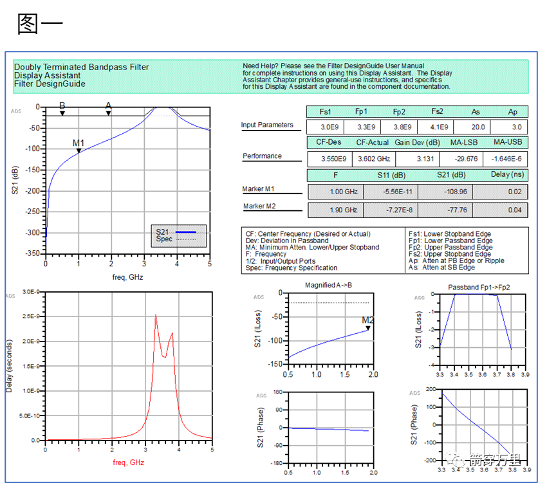Screen dimensions: 538x483
Task: Click the blue S21 line sample in the legend
Action: pos(185,232)
